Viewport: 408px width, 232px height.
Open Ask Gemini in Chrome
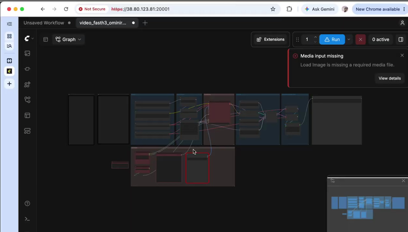click(x=319, y=9)
